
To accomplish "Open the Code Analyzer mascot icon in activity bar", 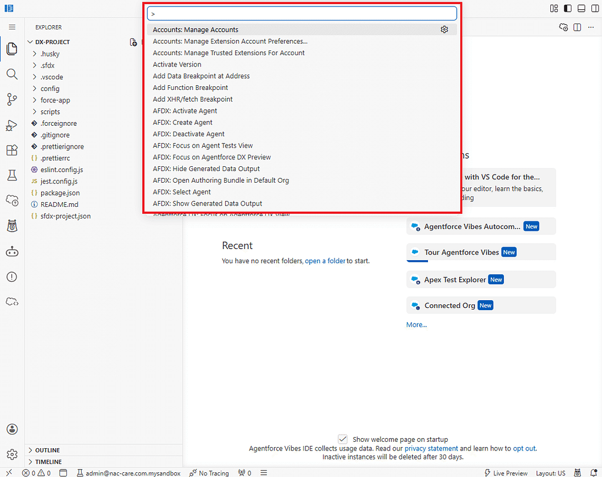I will click(x=12, y=226).
